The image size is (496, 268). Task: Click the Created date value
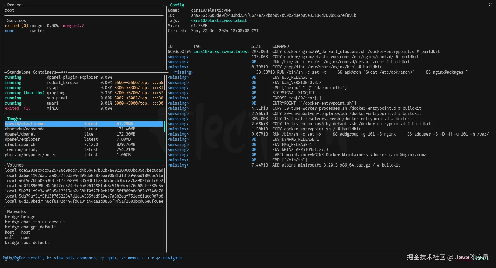pyautogui.click(x=225, y=31)
